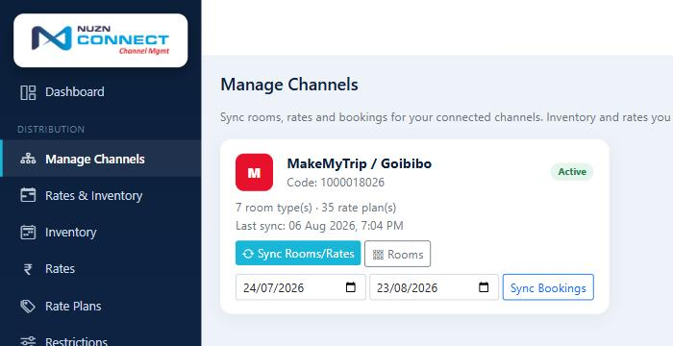The height and width of the screenshot is (346, 673).
Task: Click the Code: 1000018026 text
Action: [336, 183]
